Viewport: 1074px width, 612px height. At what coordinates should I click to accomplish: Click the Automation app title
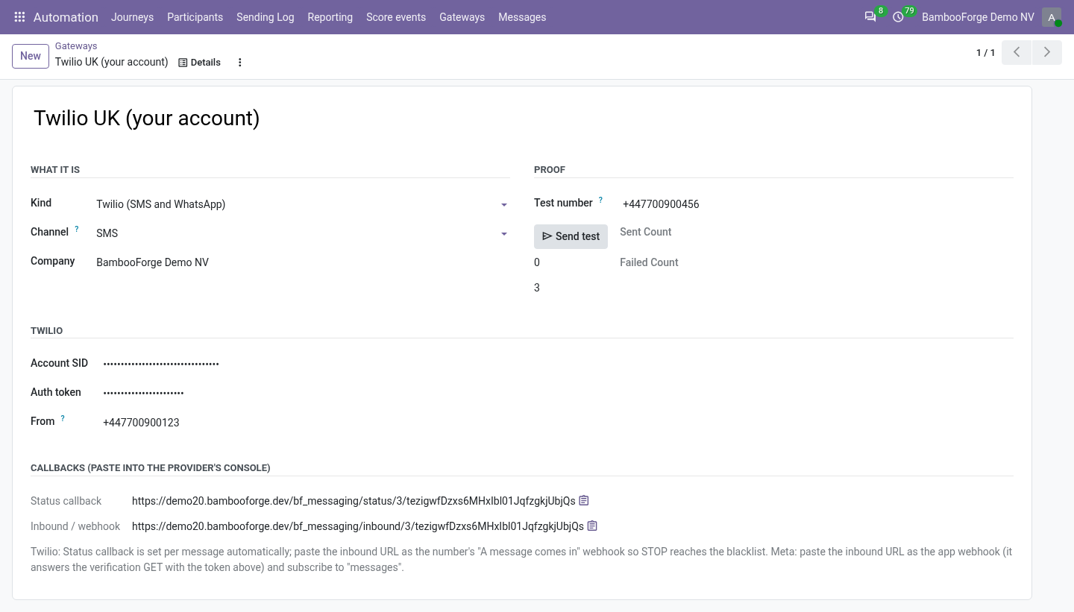pos(66,17)
